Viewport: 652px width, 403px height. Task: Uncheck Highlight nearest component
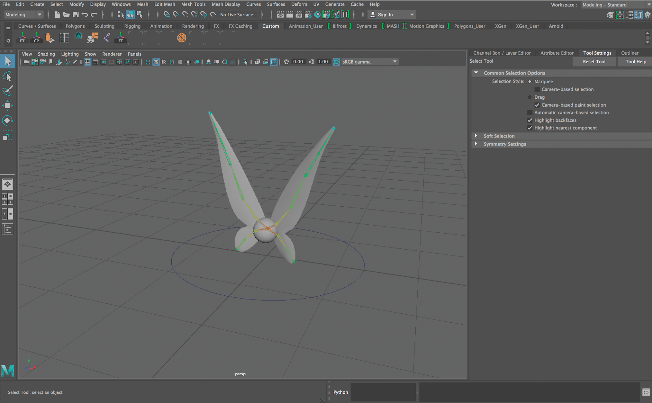[x=530, y=128]
